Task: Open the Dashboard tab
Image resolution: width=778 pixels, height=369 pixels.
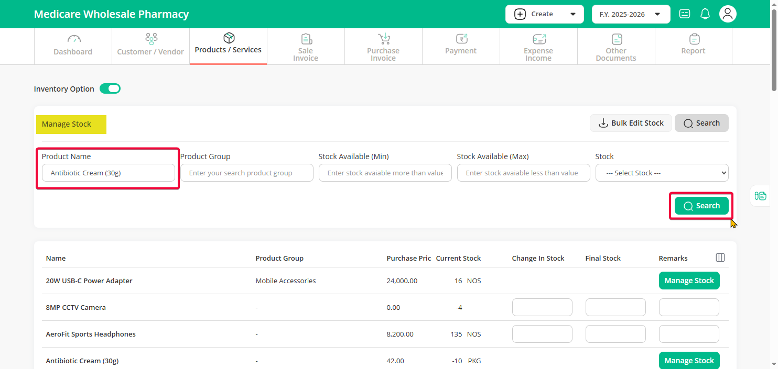Action: pos(73,46)
